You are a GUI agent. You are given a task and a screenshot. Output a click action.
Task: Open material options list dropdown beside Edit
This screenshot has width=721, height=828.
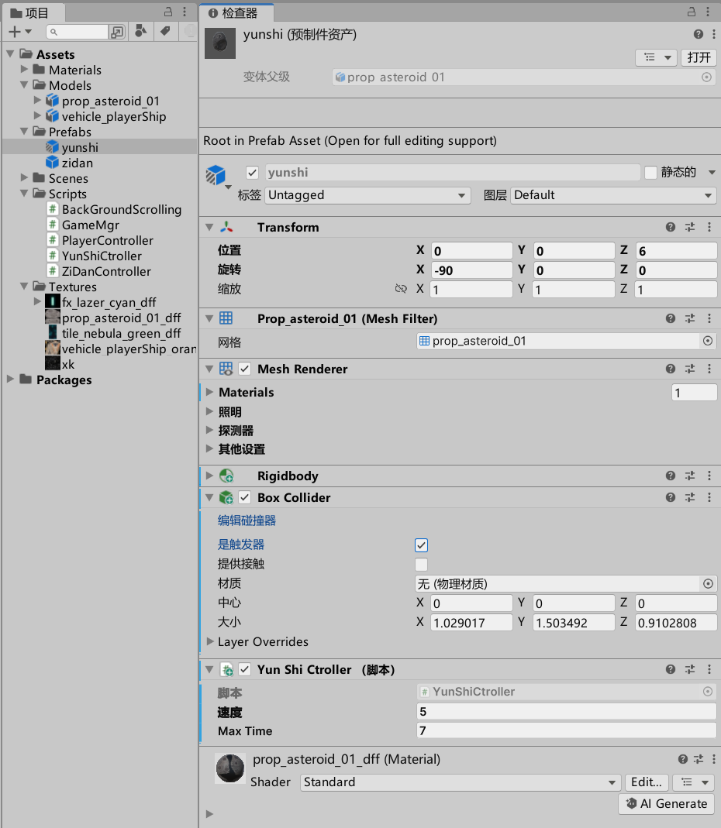694,782
